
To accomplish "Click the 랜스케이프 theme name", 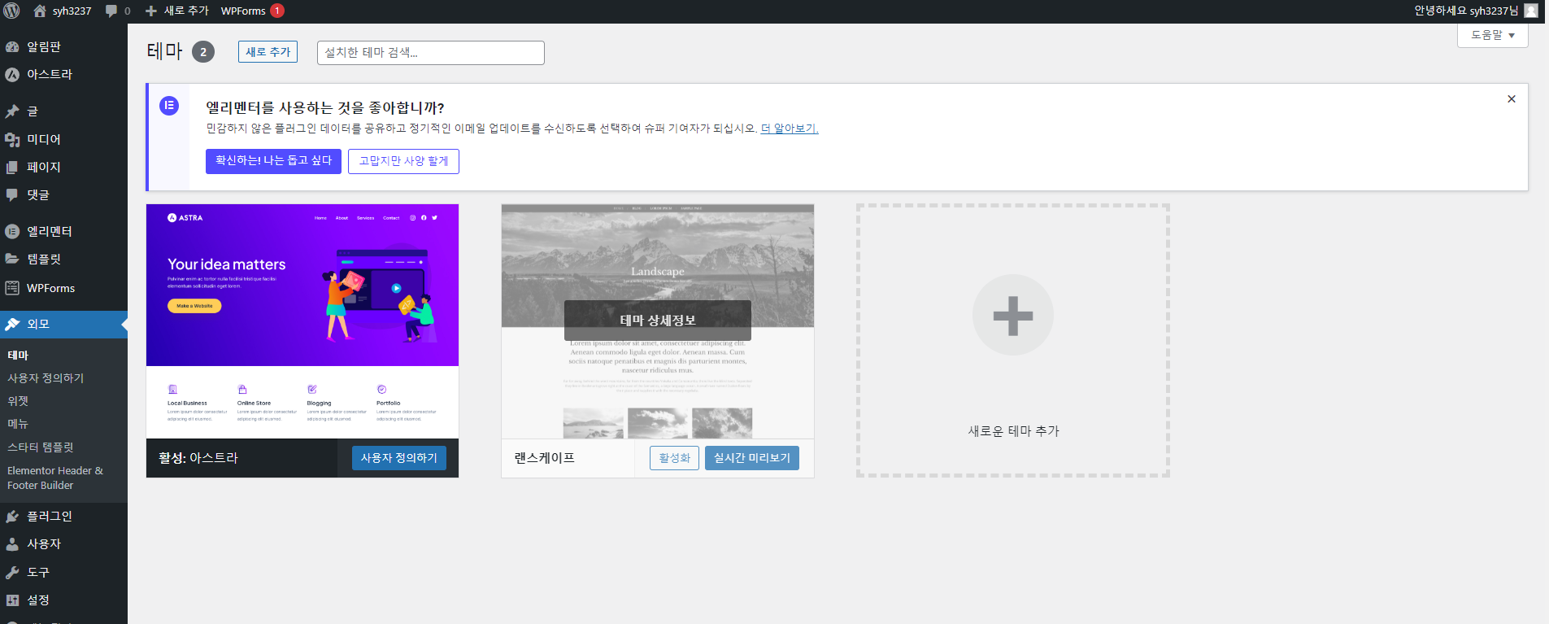I will [544, 458].
